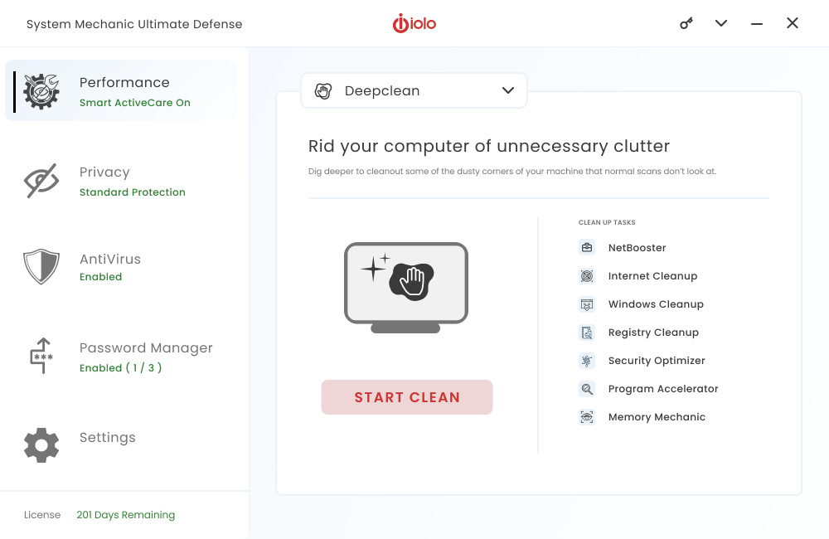Select the Performance gear wrench icon
829x539 pixels.
tap(41, 91)
